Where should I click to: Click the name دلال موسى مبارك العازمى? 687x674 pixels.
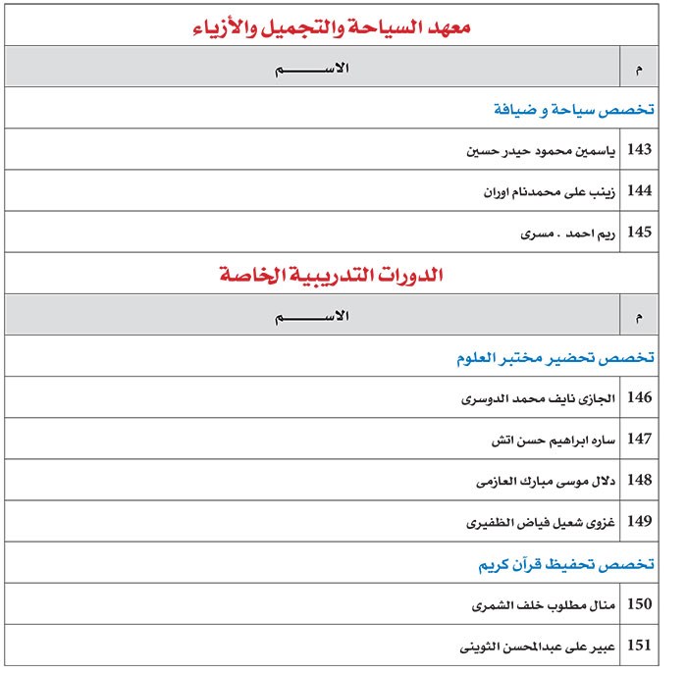click(546, 481)
